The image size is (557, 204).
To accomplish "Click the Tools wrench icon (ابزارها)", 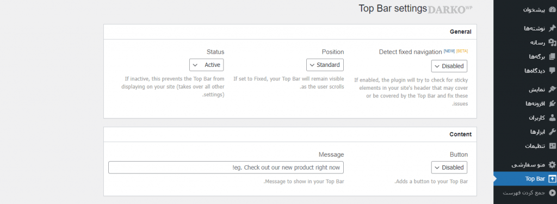I will pos(552,132).
